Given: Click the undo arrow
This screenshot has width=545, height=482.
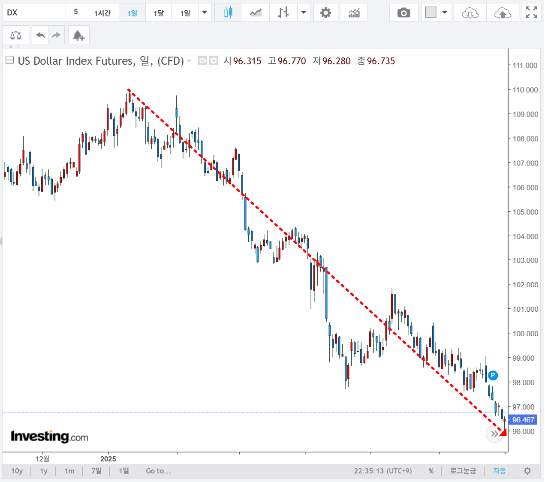Looking at the screenshot, I should click(41, 35).
